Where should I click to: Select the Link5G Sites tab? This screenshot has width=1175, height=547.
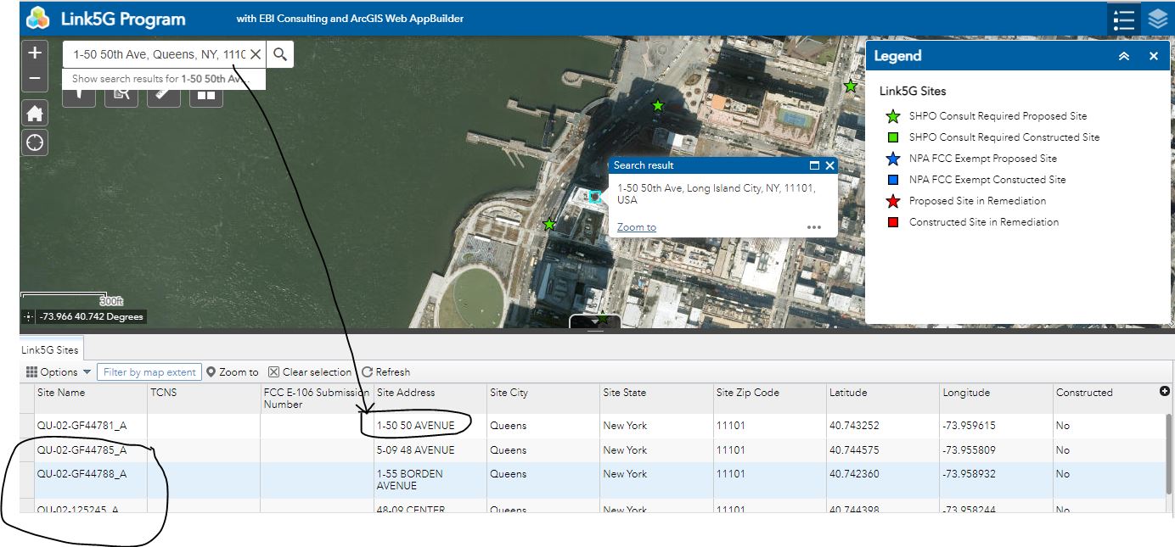point(50,349)
